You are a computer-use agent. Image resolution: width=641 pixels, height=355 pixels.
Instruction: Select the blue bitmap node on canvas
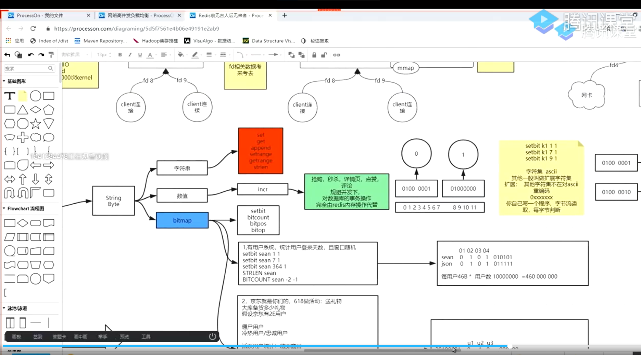tap(182, 220)
